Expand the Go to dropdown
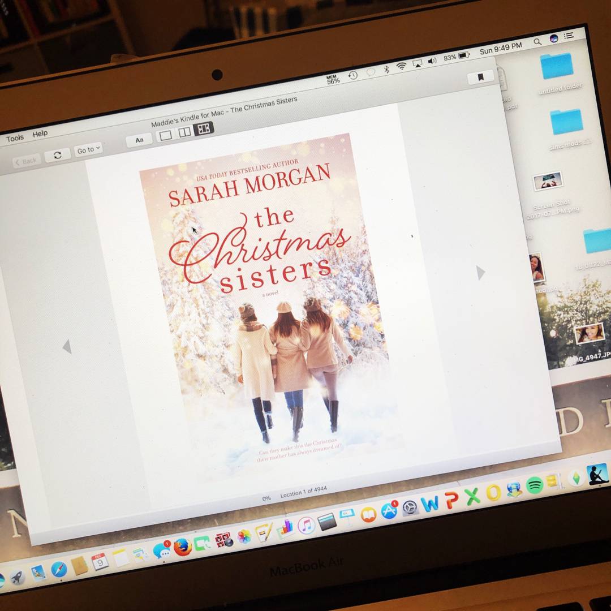Viewport: 611px width, 611px height. coord(88,149)
